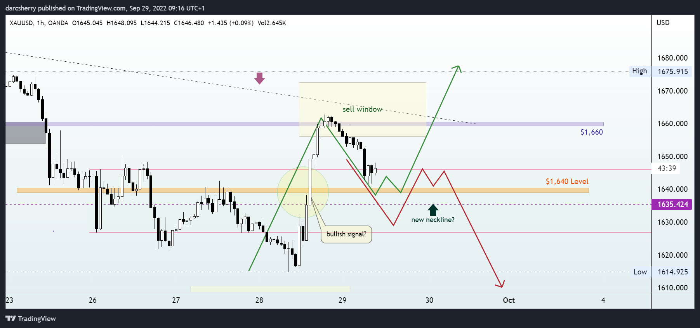Image resolution: width=700 pixels, height=328 pixels.
Task: Click the 1680.000 price axis label
Action: [672, 58]
